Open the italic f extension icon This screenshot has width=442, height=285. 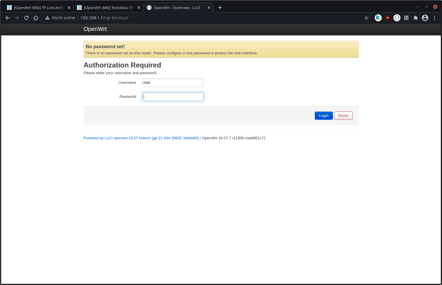(x=406, y=18)
